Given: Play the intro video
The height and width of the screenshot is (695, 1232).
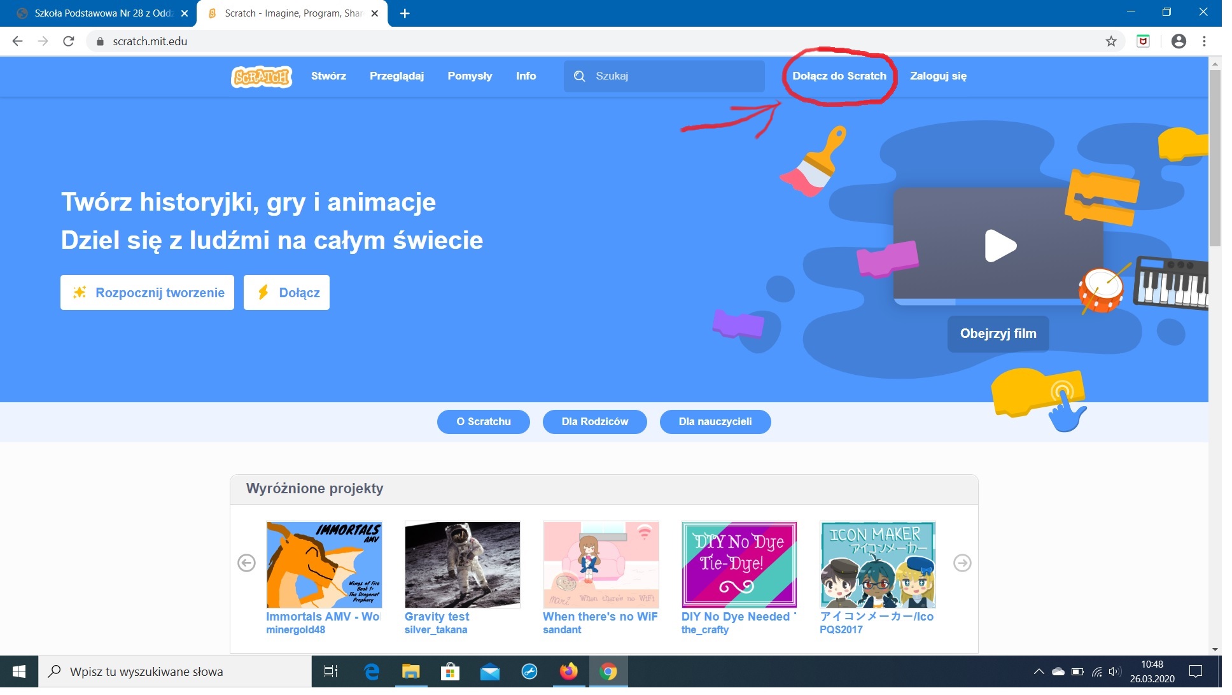Looking at the screenshot, I should [1000, 246].
